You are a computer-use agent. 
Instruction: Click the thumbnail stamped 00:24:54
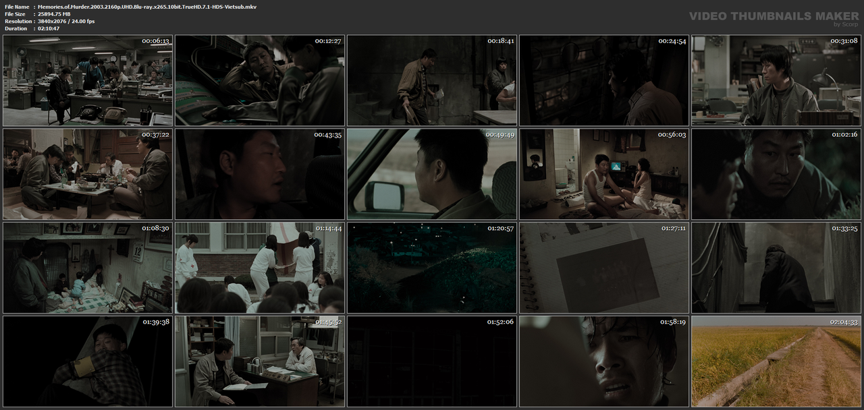604,80
